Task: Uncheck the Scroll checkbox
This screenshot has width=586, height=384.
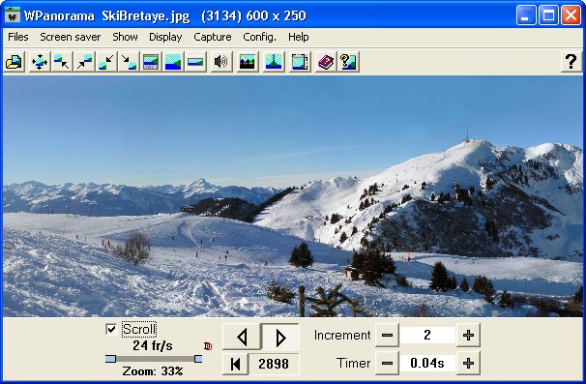Action: [111, 329]
